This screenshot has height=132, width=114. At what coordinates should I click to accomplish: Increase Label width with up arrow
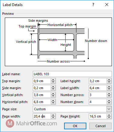109,87
